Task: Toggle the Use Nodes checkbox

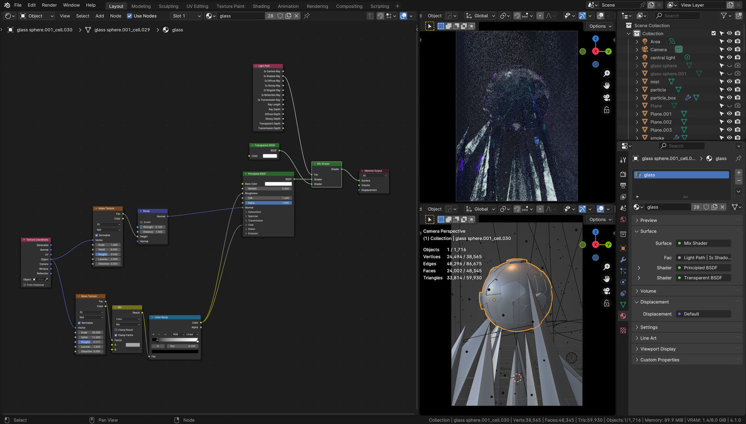Action: (x=130, y=16)
